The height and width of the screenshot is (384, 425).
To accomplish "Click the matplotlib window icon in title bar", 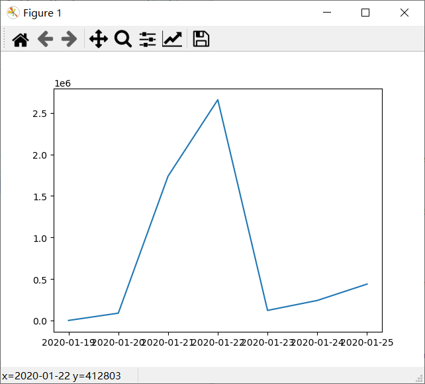I will coord(13,13).
